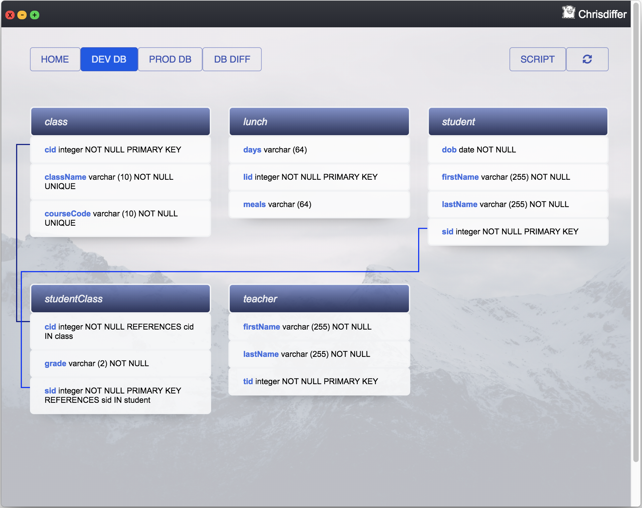
Task: Click the Chrisdiffer logo icon
Action: click(x=568, y=13)
